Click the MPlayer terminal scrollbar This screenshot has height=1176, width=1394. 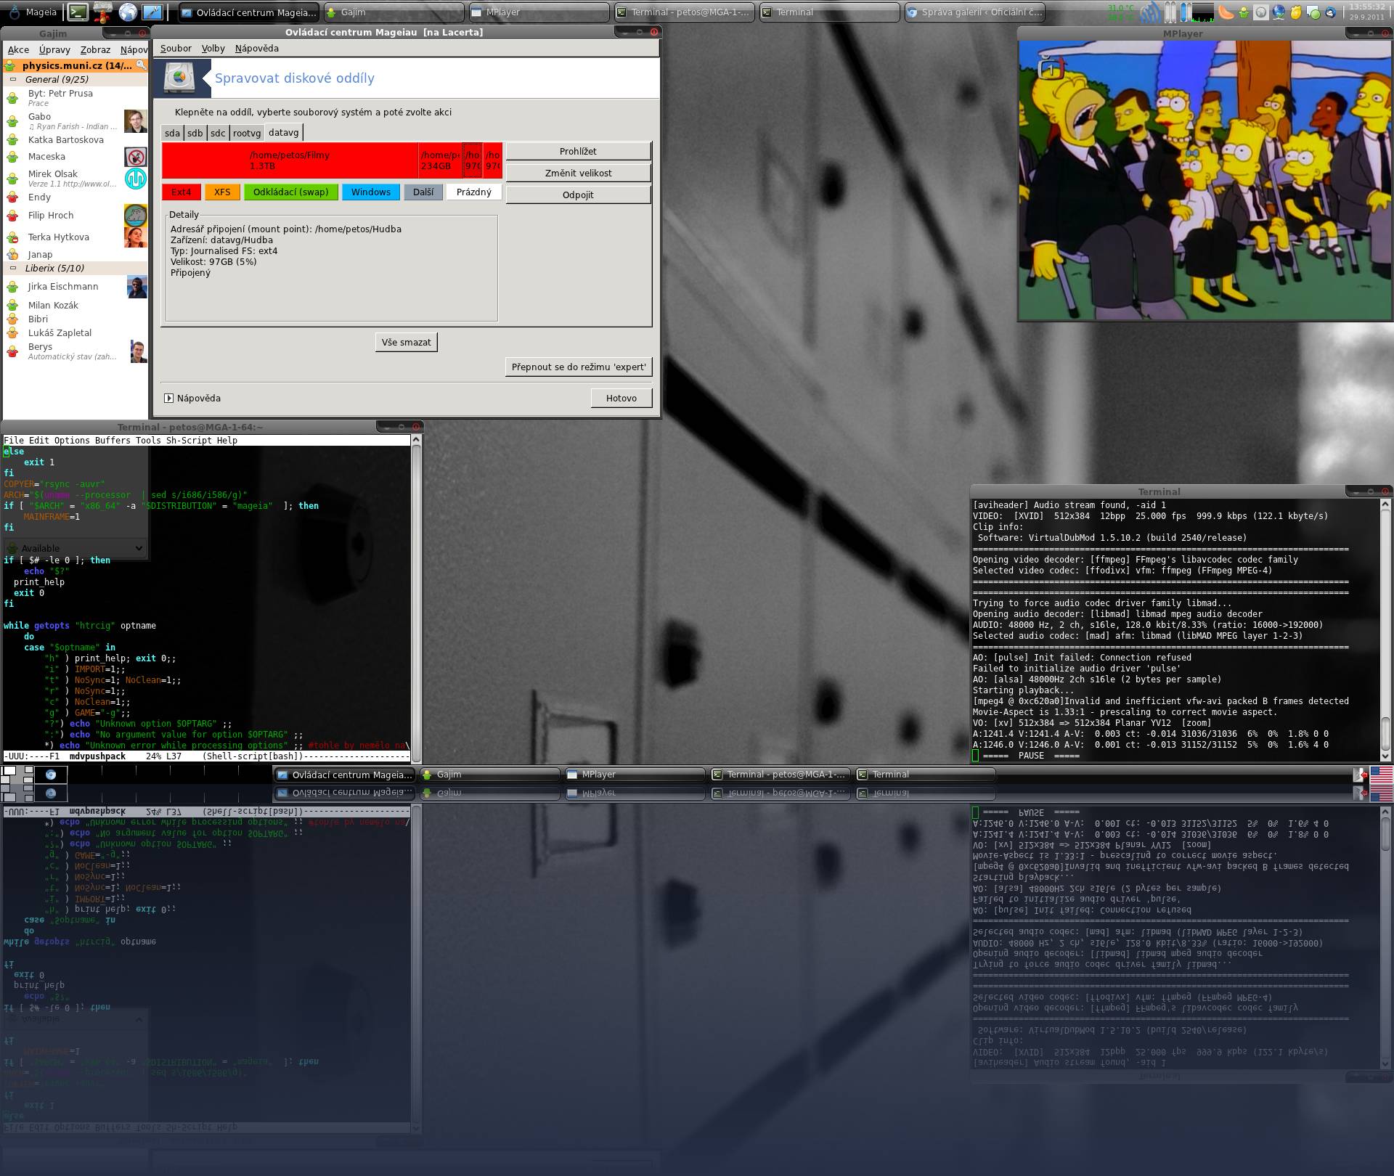(1385, 629)
